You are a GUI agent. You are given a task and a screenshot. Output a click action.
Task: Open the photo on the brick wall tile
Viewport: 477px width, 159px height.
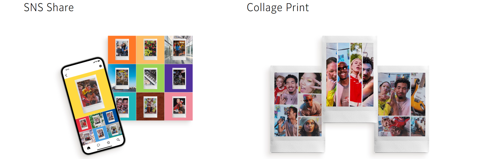coord(150,106)
